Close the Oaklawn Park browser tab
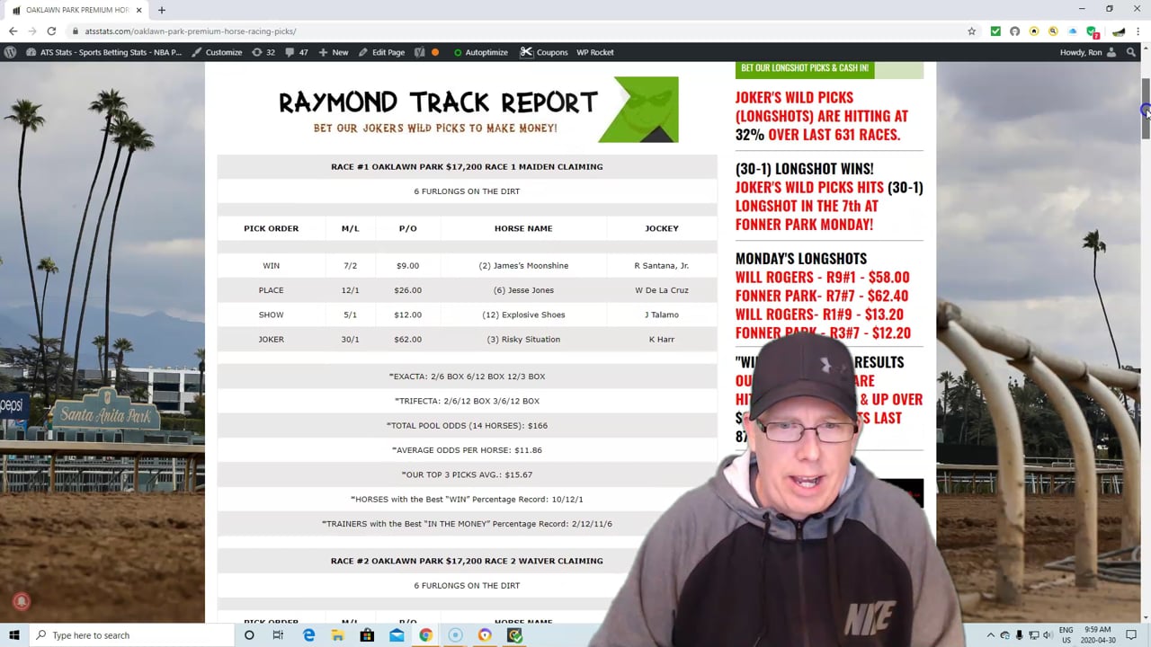This screenshot has height=647, width=1151. 138,10
